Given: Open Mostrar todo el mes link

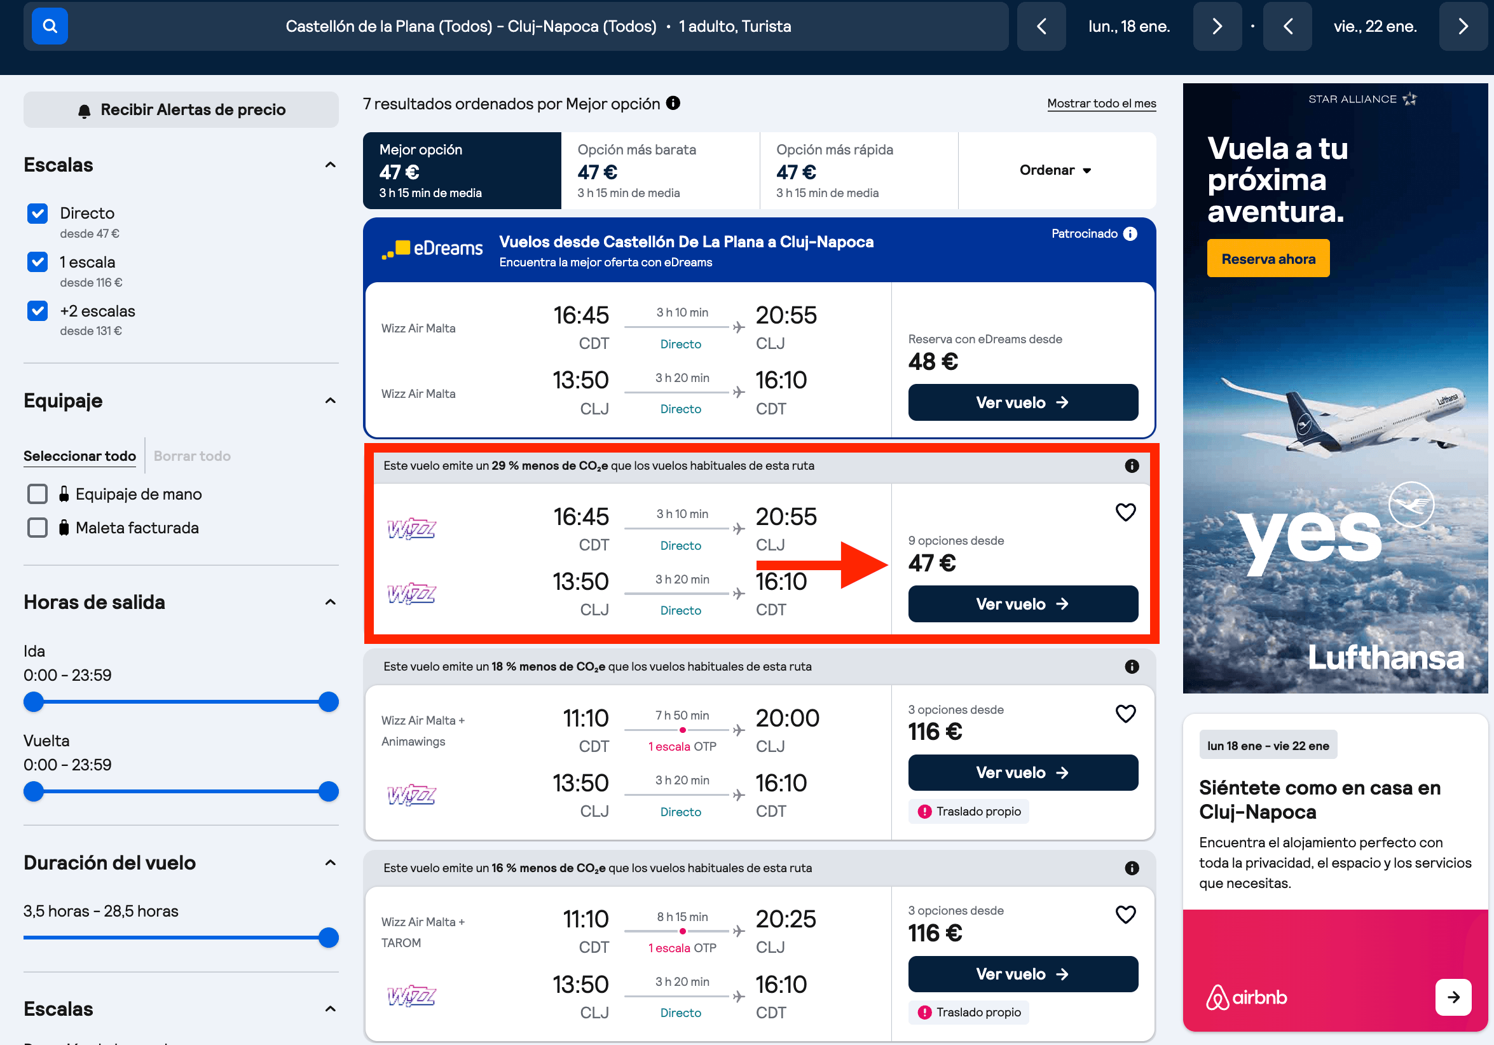Looking at the screenshot, I should tap(1101, 104).
